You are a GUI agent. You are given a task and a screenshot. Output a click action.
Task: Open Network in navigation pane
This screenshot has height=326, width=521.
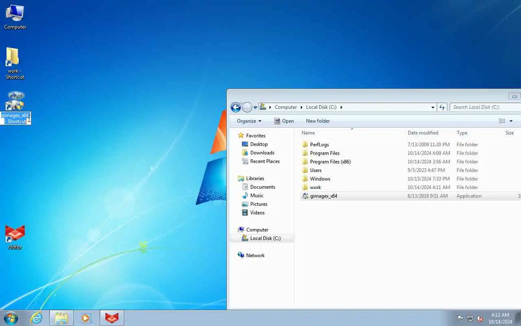pyautogui.click(x=255, y=256)
